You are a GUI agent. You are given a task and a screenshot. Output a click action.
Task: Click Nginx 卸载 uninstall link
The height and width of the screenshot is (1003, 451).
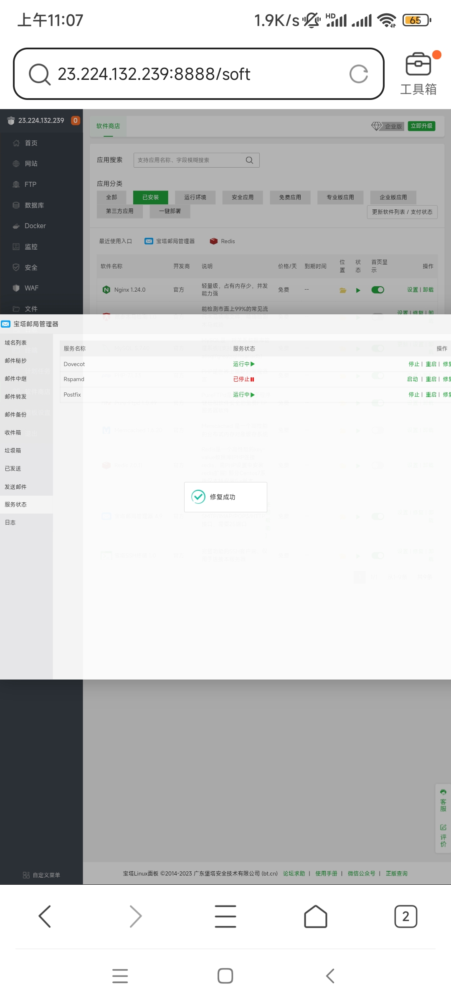428,290
